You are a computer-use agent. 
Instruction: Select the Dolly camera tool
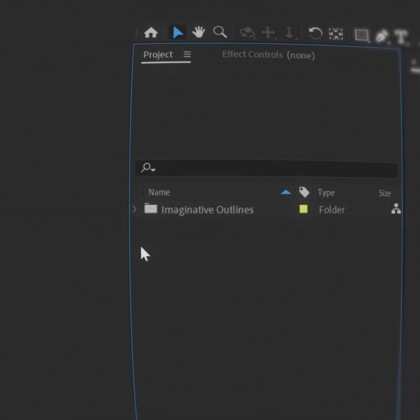tap(290, 32)
